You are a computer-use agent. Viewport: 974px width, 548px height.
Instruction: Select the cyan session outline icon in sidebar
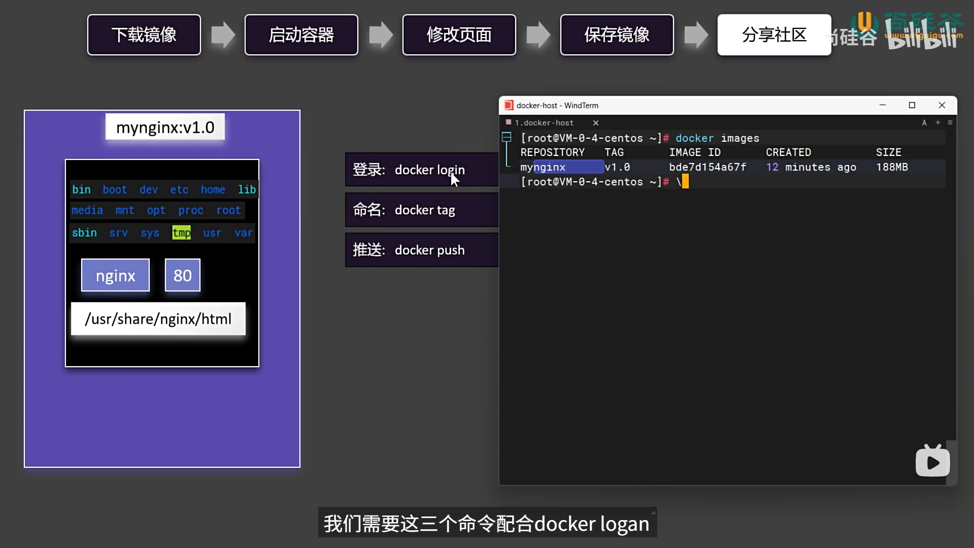coord(507,136)
